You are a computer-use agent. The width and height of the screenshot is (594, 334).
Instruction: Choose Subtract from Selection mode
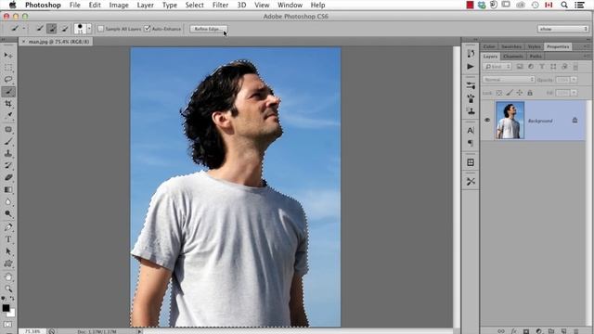pyautogui.click(x=64, y=29)
